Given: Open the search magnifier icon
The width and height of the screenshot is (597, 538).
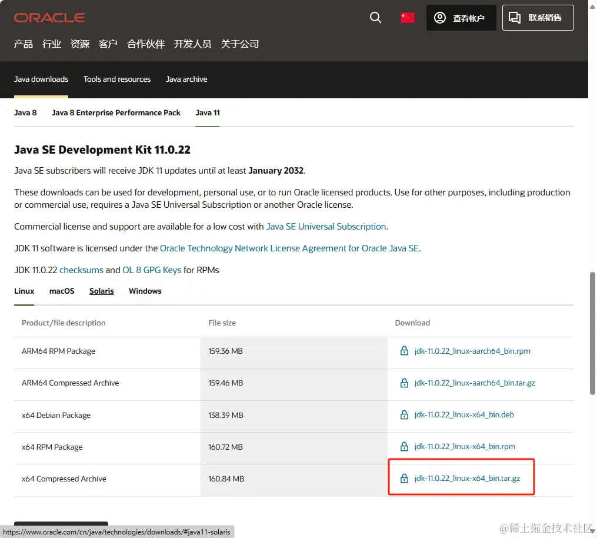Looking at the screenshot, I should click(375, 18).
